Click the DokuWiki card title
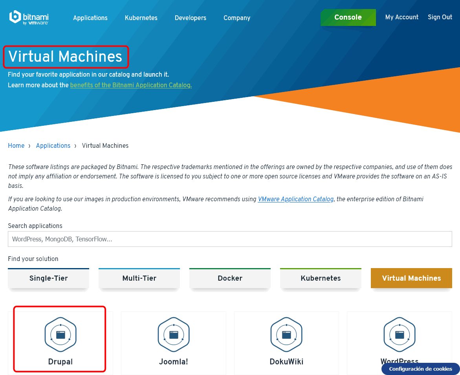The image size is (460, 375). [x=286, y=362]
